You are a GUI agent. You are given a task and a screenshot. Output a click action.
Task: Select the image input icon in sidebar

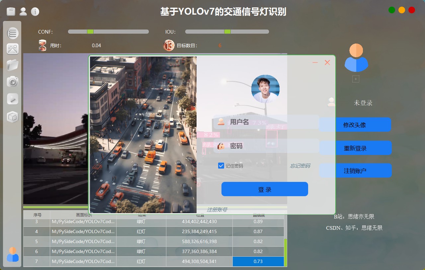[x=13, y=49]
